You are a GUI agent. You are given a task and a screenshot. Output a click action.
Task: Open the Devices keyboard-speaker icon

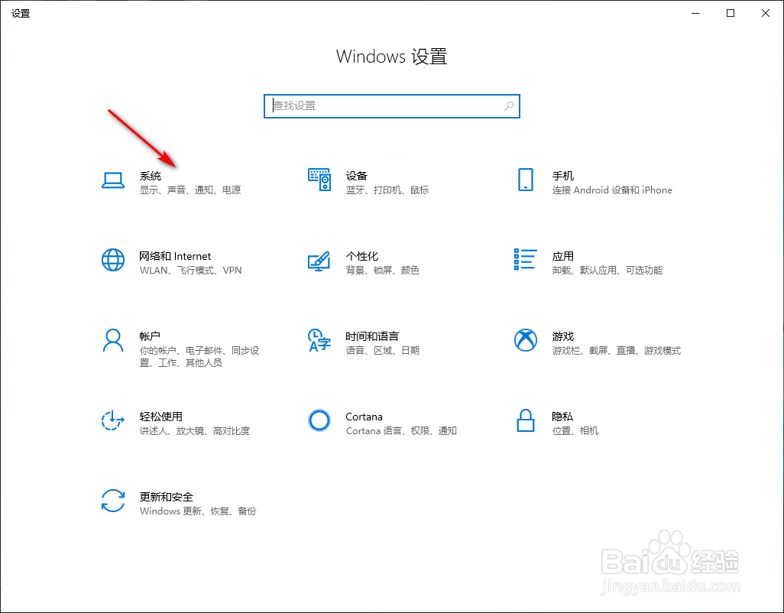click(x=319, y=180)
